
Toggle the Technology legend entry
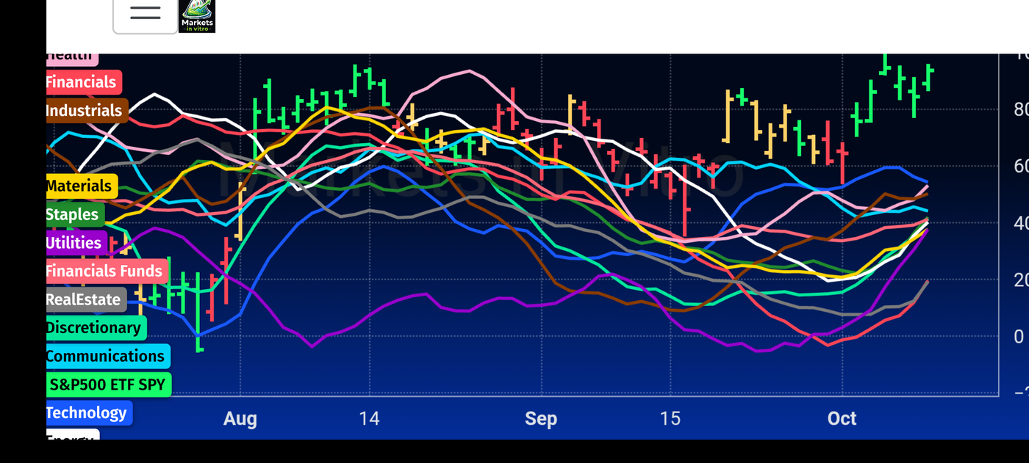(89, 413)
